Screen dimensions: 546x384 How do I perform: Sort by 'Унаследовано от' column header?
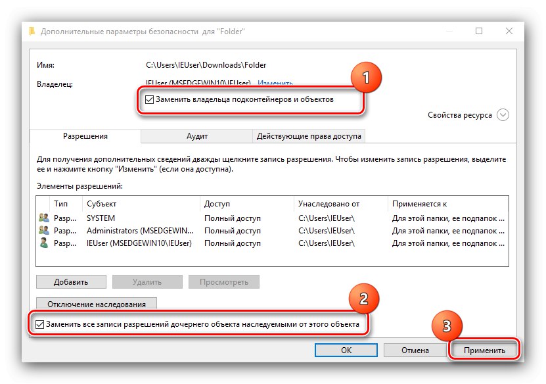pos(340,204)
